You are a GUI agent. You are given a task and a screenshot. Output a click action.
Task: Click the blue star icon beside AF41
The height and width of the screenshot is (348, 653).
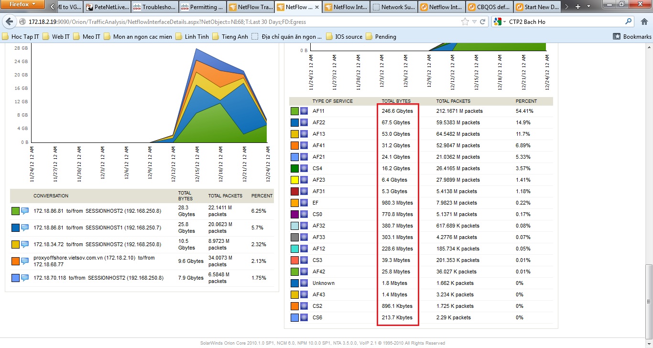[x=304, y=145]
